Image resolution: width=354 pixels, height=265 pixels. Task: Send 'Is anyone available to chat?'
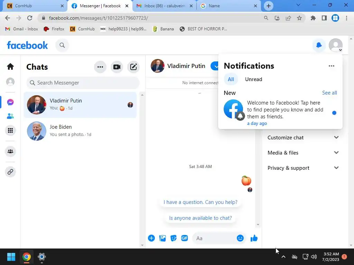point(201,218)
